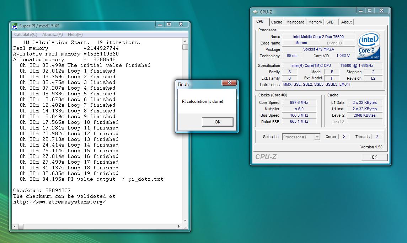Click the Ext. Model value 'F'

pos(332,78)
